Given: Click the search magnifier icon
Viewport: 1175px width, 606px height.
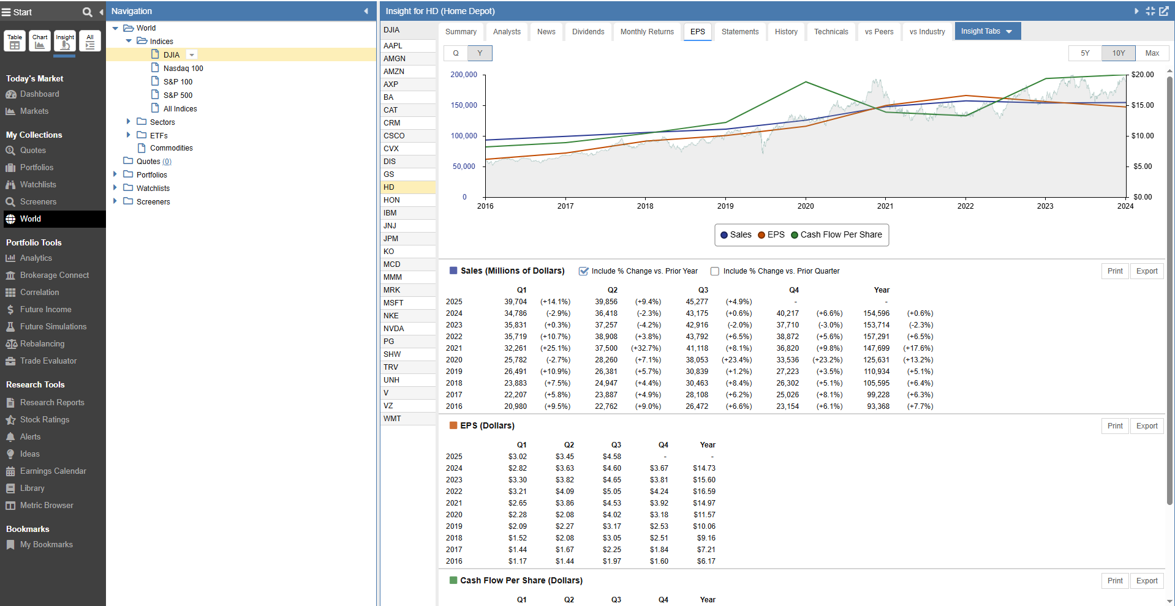Looking at the screenshot, I should pyautogui.click(x=87, y=12).
